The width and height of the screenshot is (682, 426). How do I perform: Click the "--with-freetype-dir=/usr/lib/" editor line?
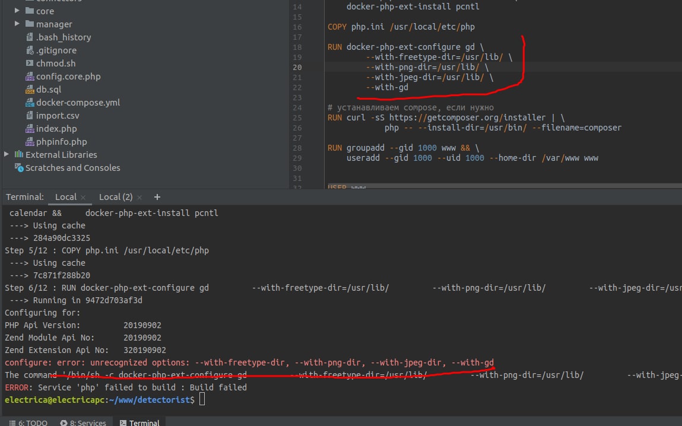(439, 57)
